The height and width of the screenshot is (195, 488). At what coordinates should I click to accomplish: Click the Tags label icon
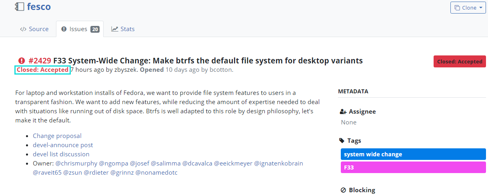[x=342, y=141]
